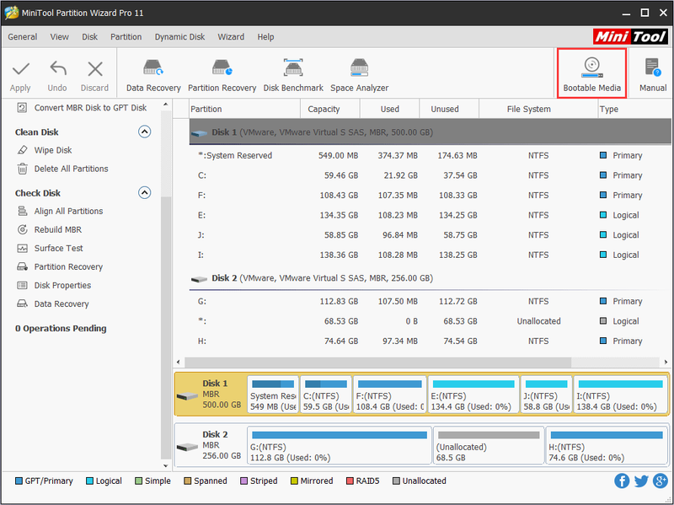
Task: Click sidebar scroll up arrow
Action: point(165,105)
